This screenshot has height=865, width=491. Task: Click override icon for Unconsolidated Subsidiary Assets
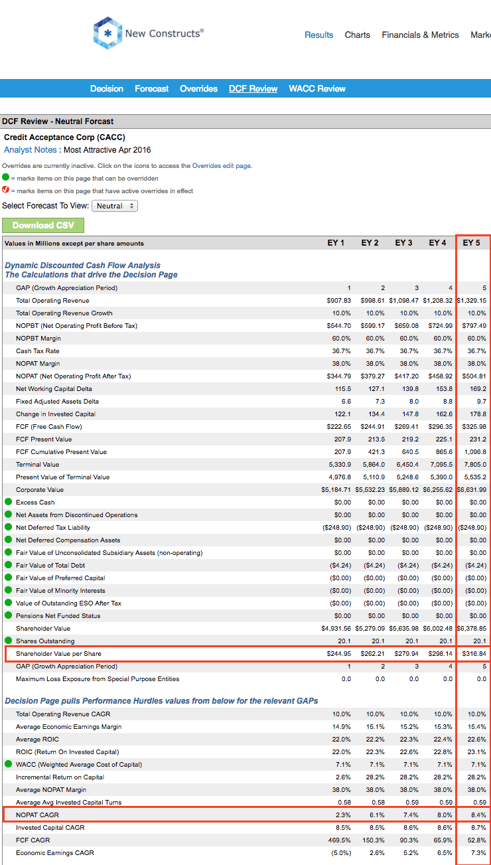(x=8, y=552)
